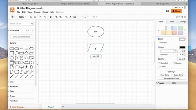Pick the cube shape in General palette
The width and height of the screenshot is (196, 110).
(17, 62)
